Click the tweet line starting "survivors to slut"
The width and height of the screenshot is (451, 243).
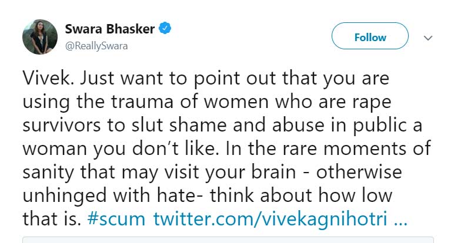click(223, 126)
